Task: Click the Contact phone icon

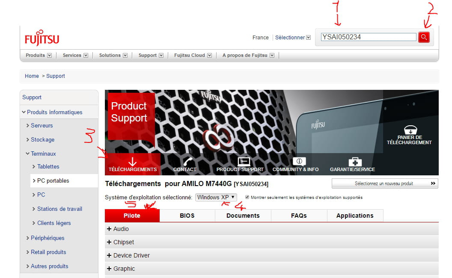Action: [187, 162]
